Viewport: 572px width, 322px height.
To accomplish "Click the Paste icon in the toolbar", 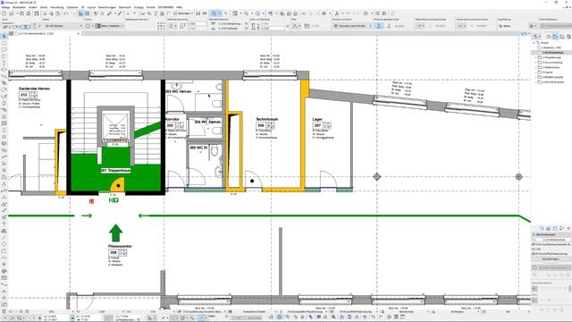I will (x=57, y=13).
